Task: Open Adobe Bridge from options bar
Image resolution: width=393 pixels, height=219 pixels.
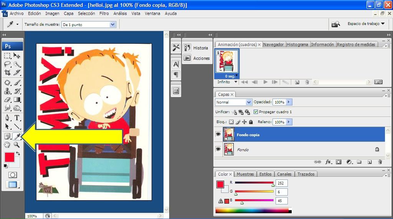Action: pos(335,24)
